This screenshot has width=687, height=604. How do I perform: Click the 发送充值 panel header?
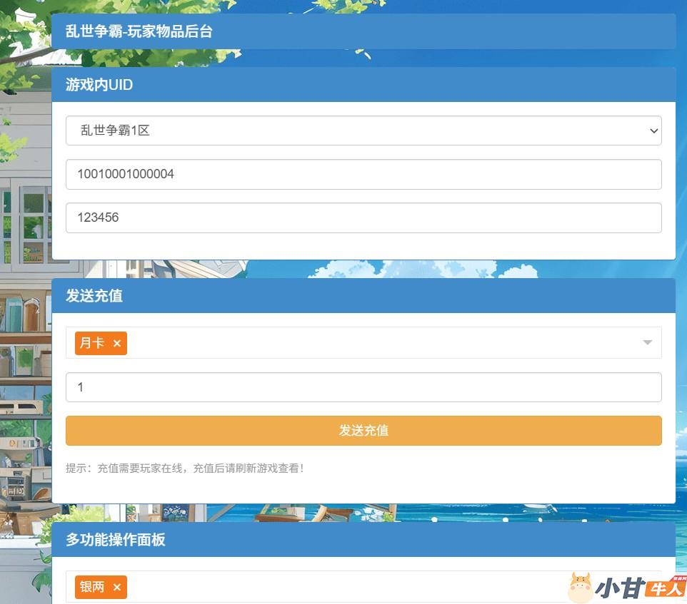[363, 295]
